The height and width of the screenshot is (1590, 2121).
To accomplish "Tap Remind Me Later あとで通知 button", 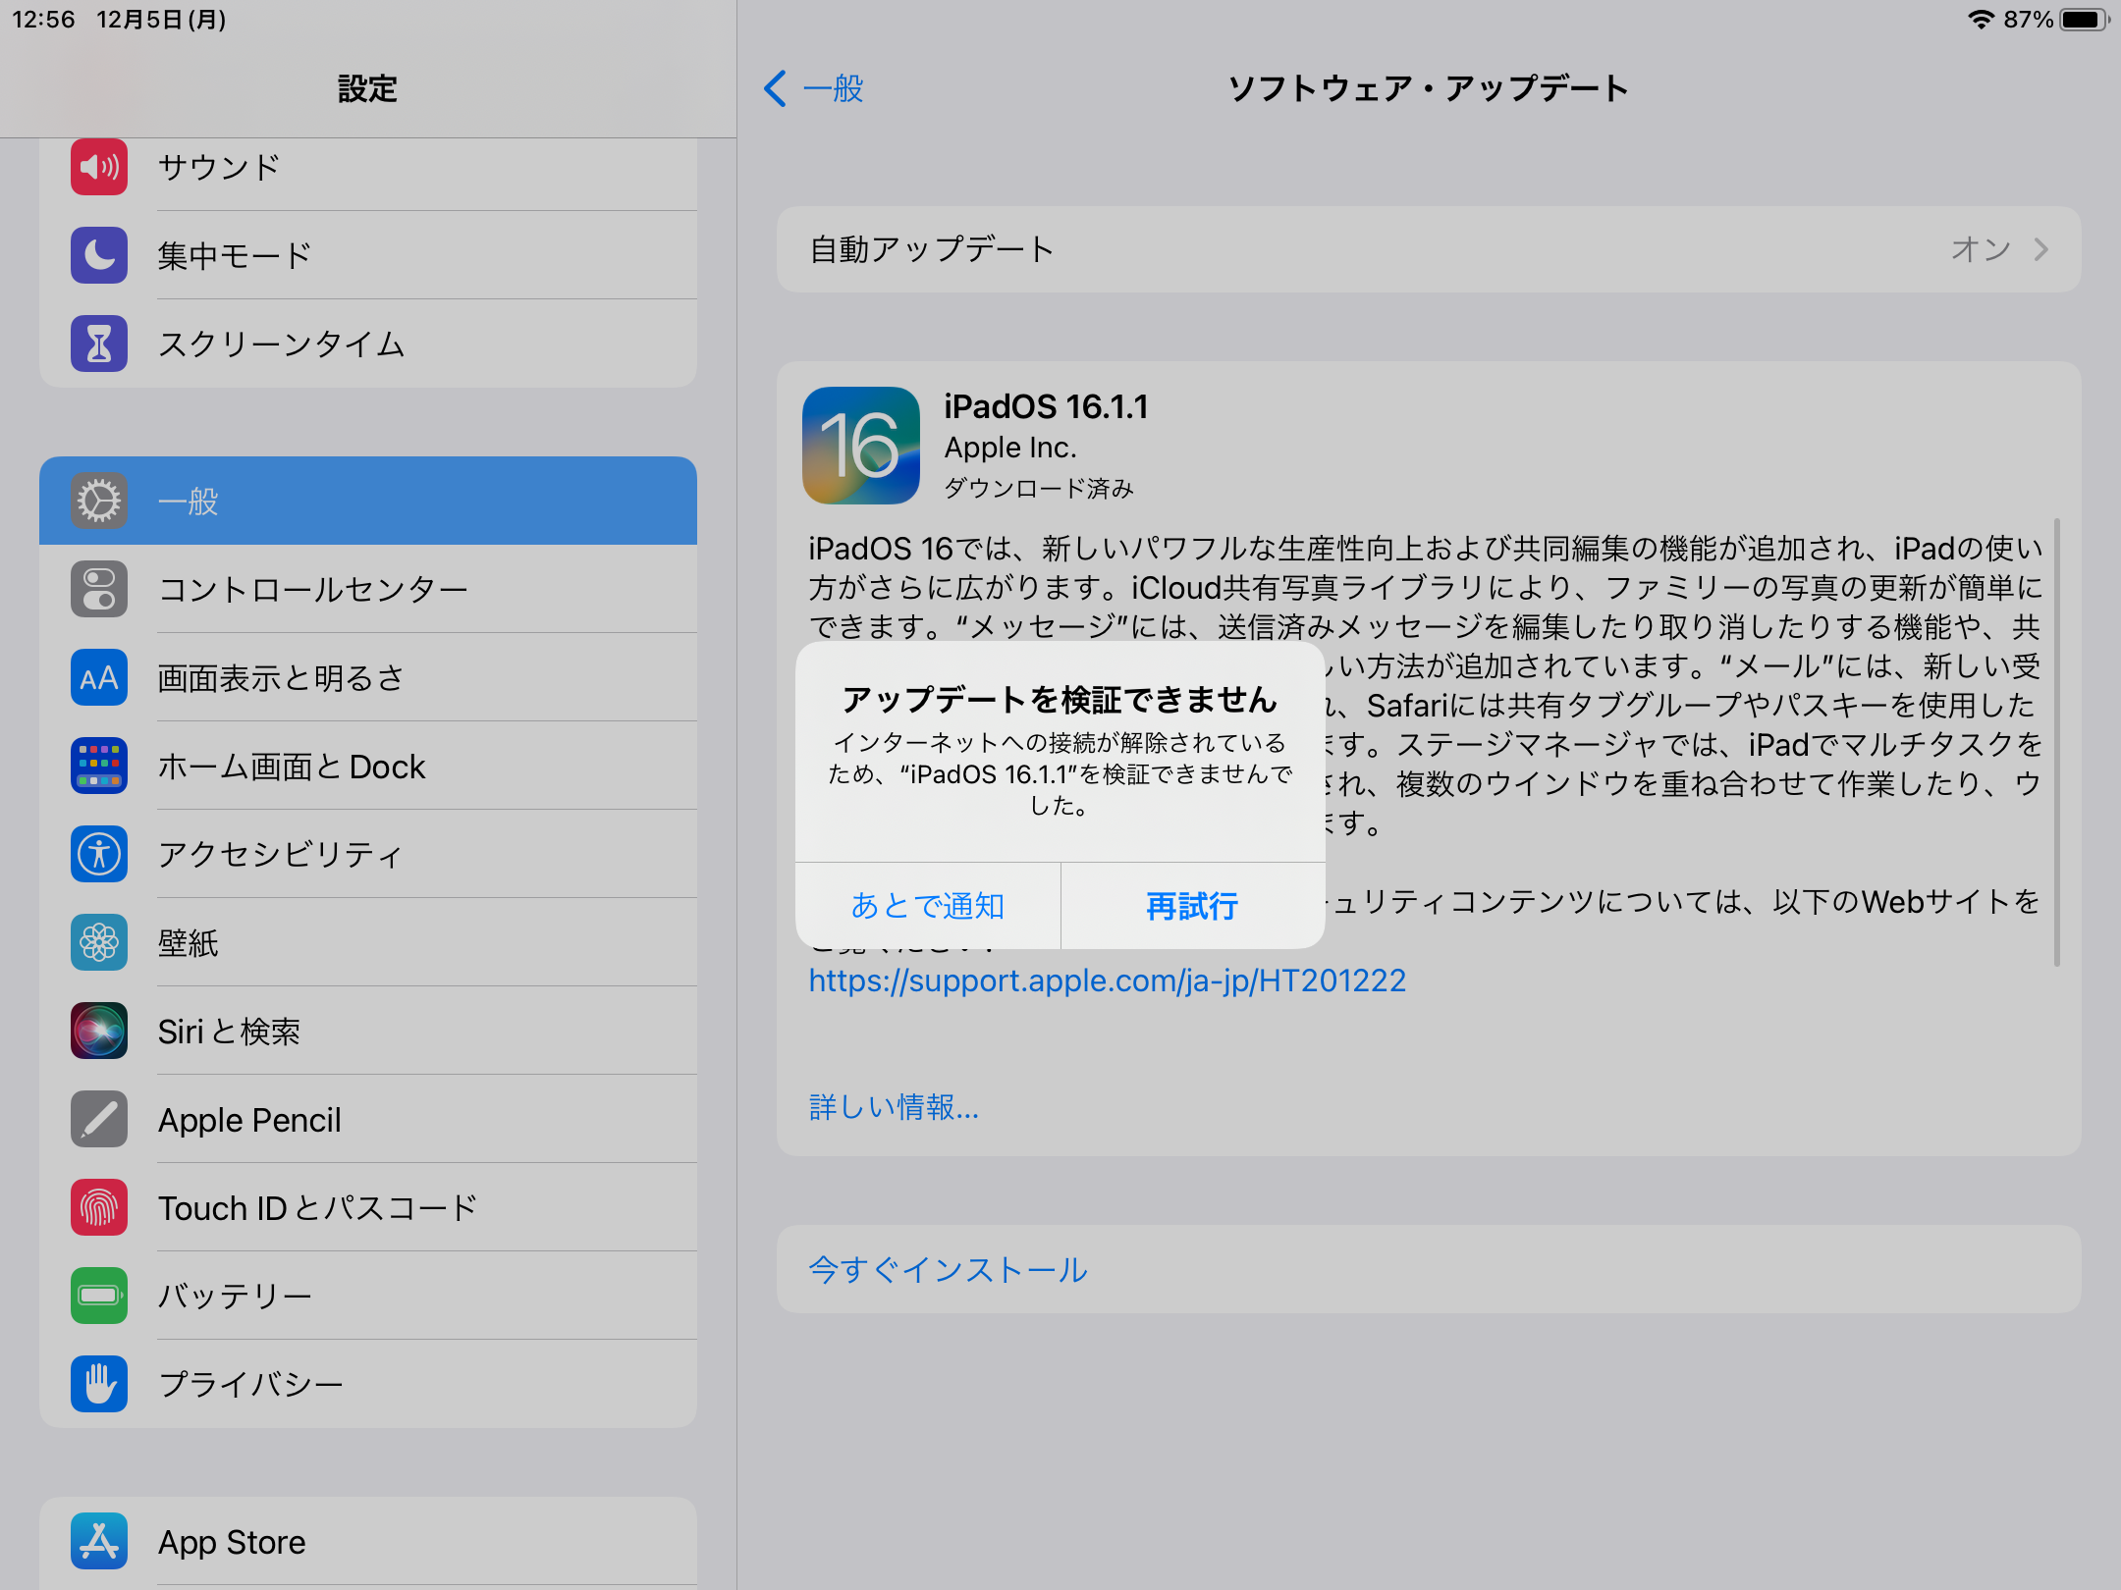I will point(928,906).
